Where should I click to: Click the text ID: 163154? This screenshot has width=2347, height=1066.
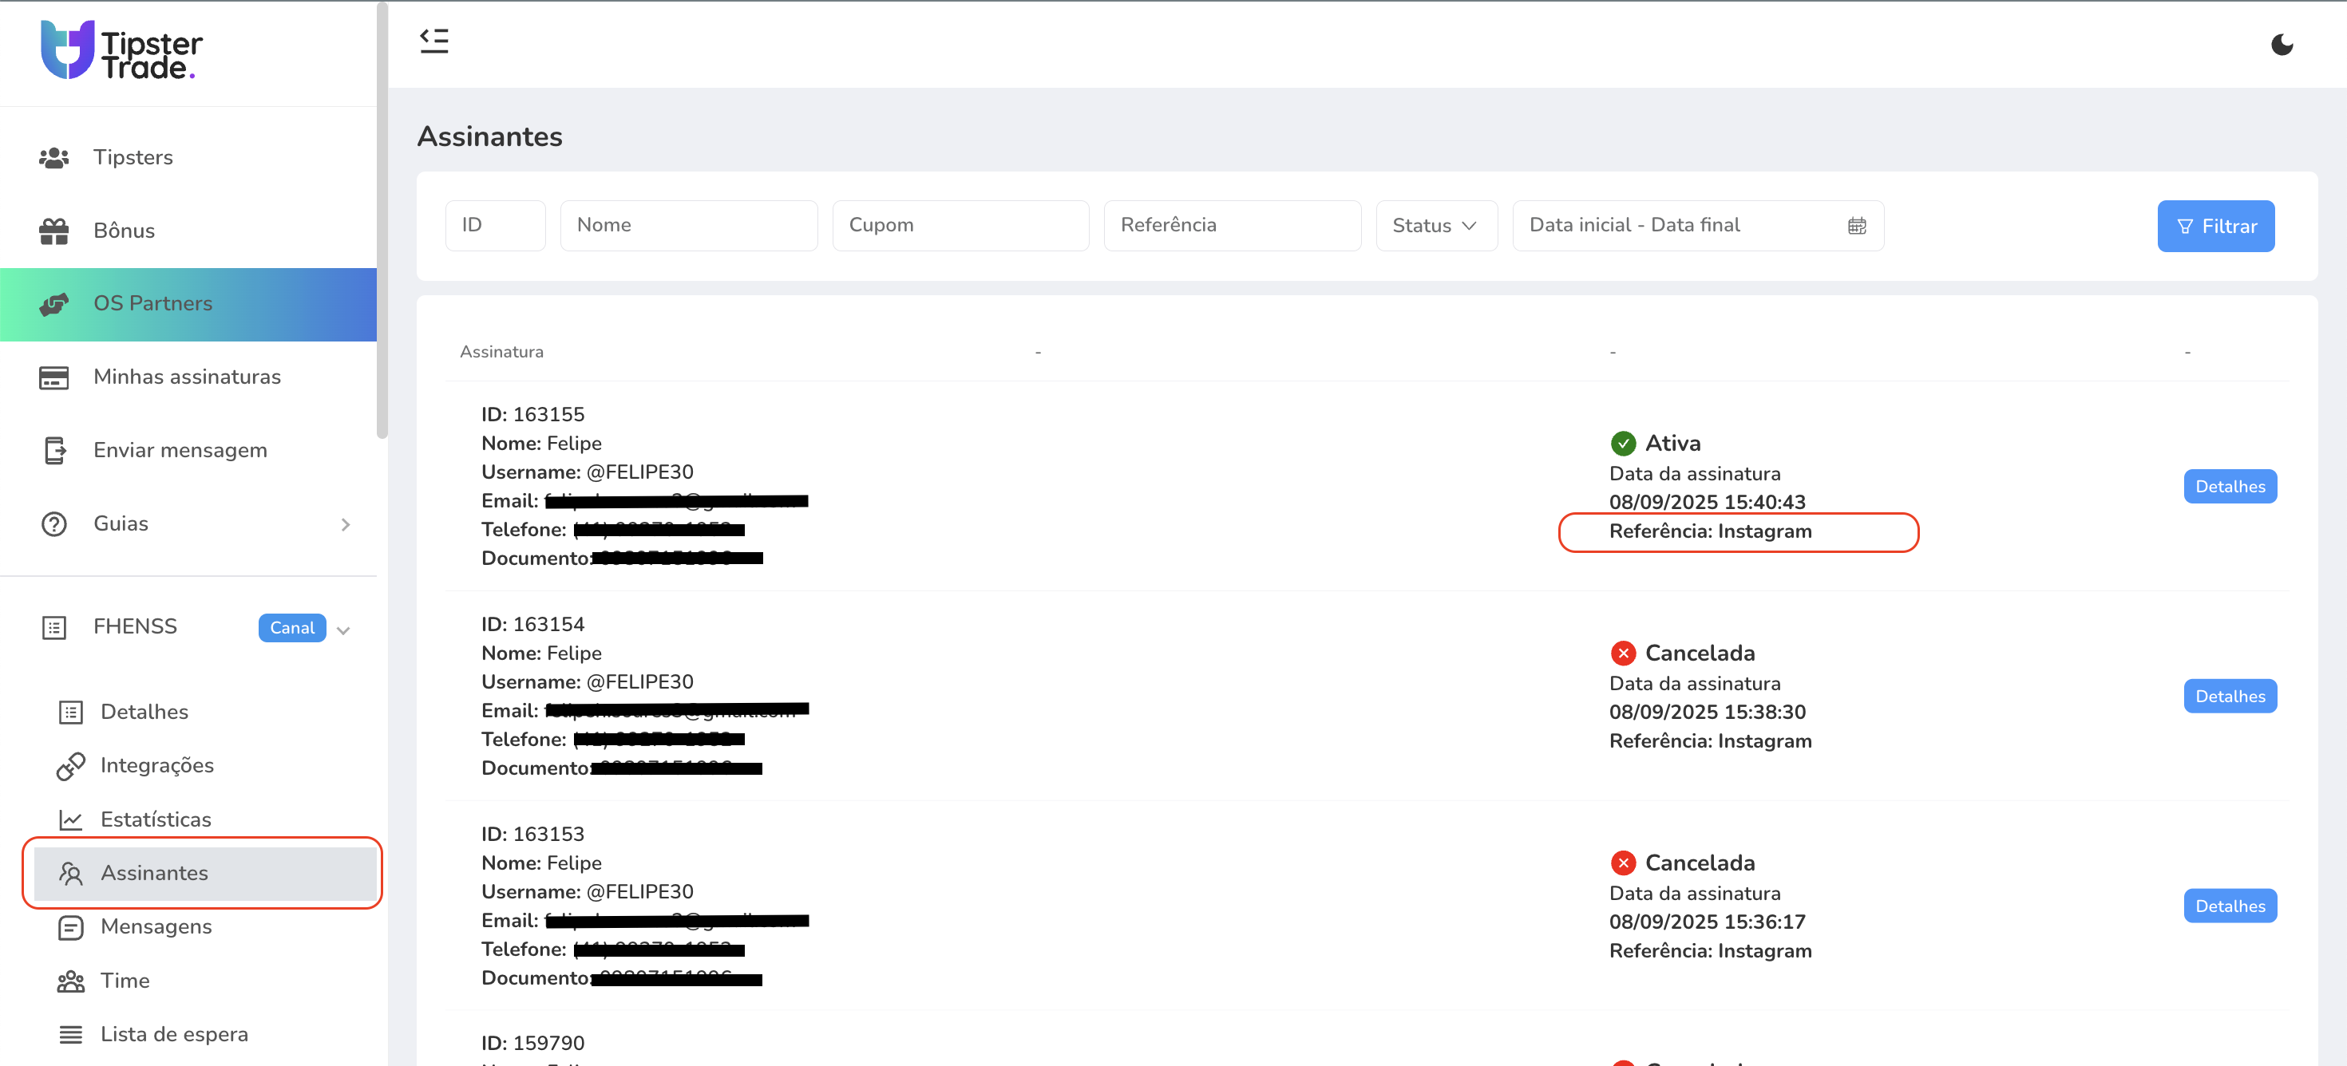coord(532,625)
